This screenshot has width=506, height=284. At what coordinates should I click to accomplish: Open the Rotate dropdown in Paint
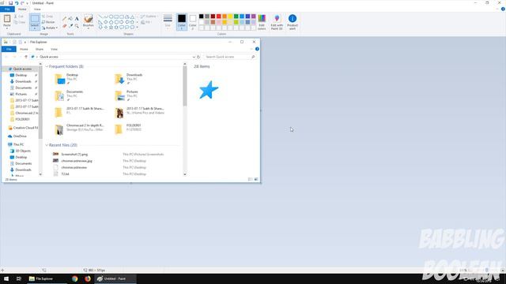50,28
